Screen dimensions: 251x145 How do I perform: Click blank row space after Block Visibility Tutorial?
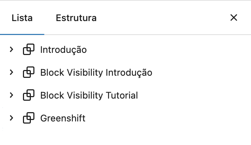194,95
